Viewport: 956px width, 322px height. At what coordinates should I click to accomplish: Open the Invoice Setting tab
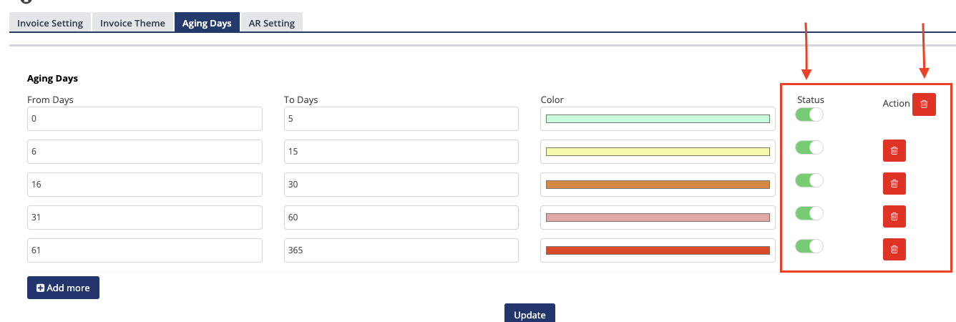50,23
